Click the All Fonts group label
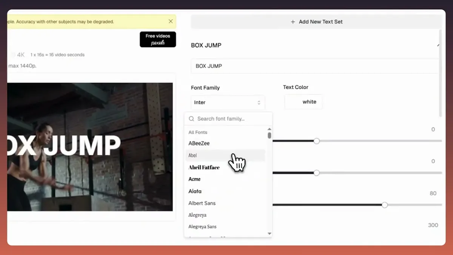Viewport: 453px width, 255px height. coord(198,132)
